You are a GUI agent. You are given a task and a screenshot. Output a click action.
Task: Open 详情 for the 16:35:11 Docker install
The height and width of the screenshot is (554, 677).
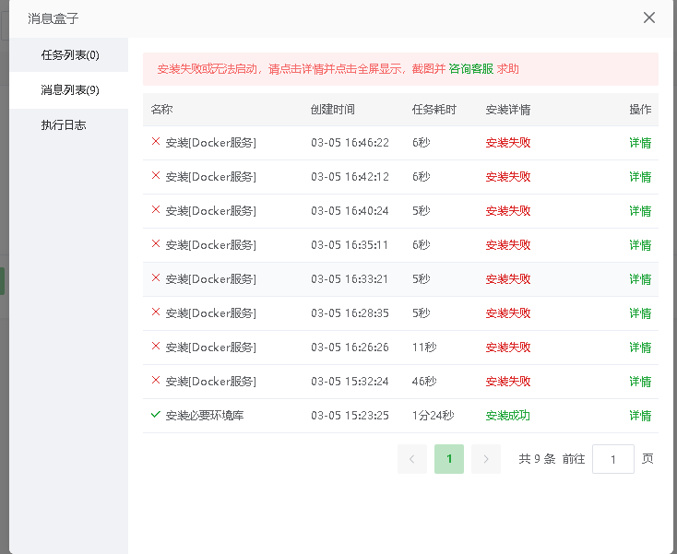click(640, 245)
